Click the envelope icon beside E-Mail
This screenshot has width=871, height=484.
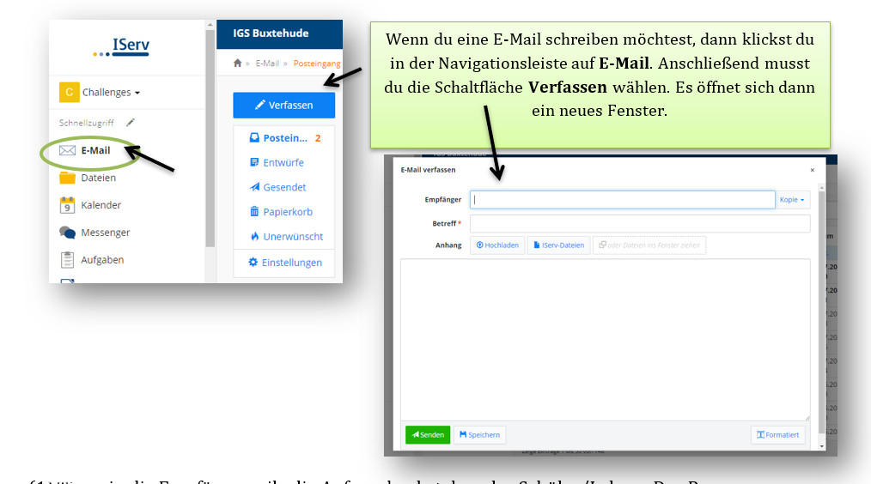point(67,150)
